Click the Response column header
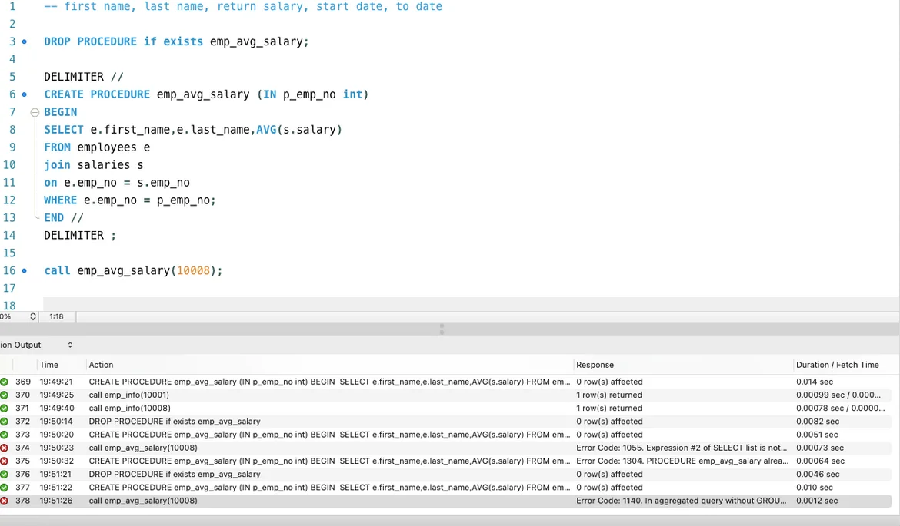This screenshot has width=900, height=526. [595, 365]
